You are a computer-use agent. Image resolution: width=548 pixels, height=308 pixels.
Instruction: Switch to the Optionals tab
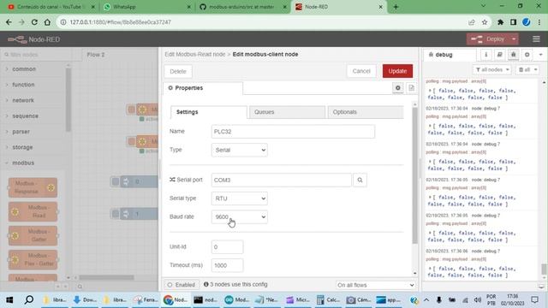coord(366,112)
